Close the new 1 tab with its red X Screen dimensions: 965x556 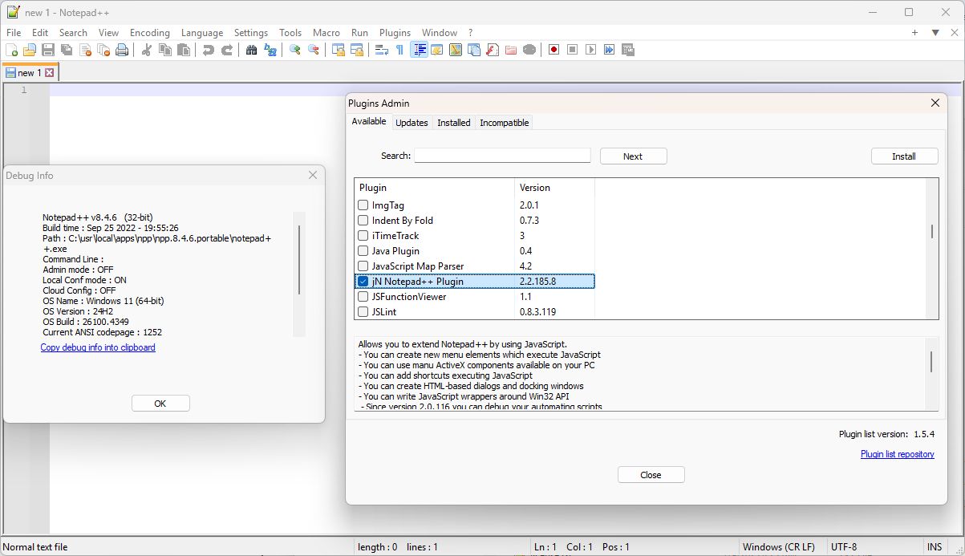click(50, 72)
